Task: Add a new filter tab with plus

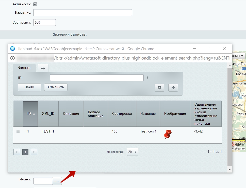Action: [43, 68]
